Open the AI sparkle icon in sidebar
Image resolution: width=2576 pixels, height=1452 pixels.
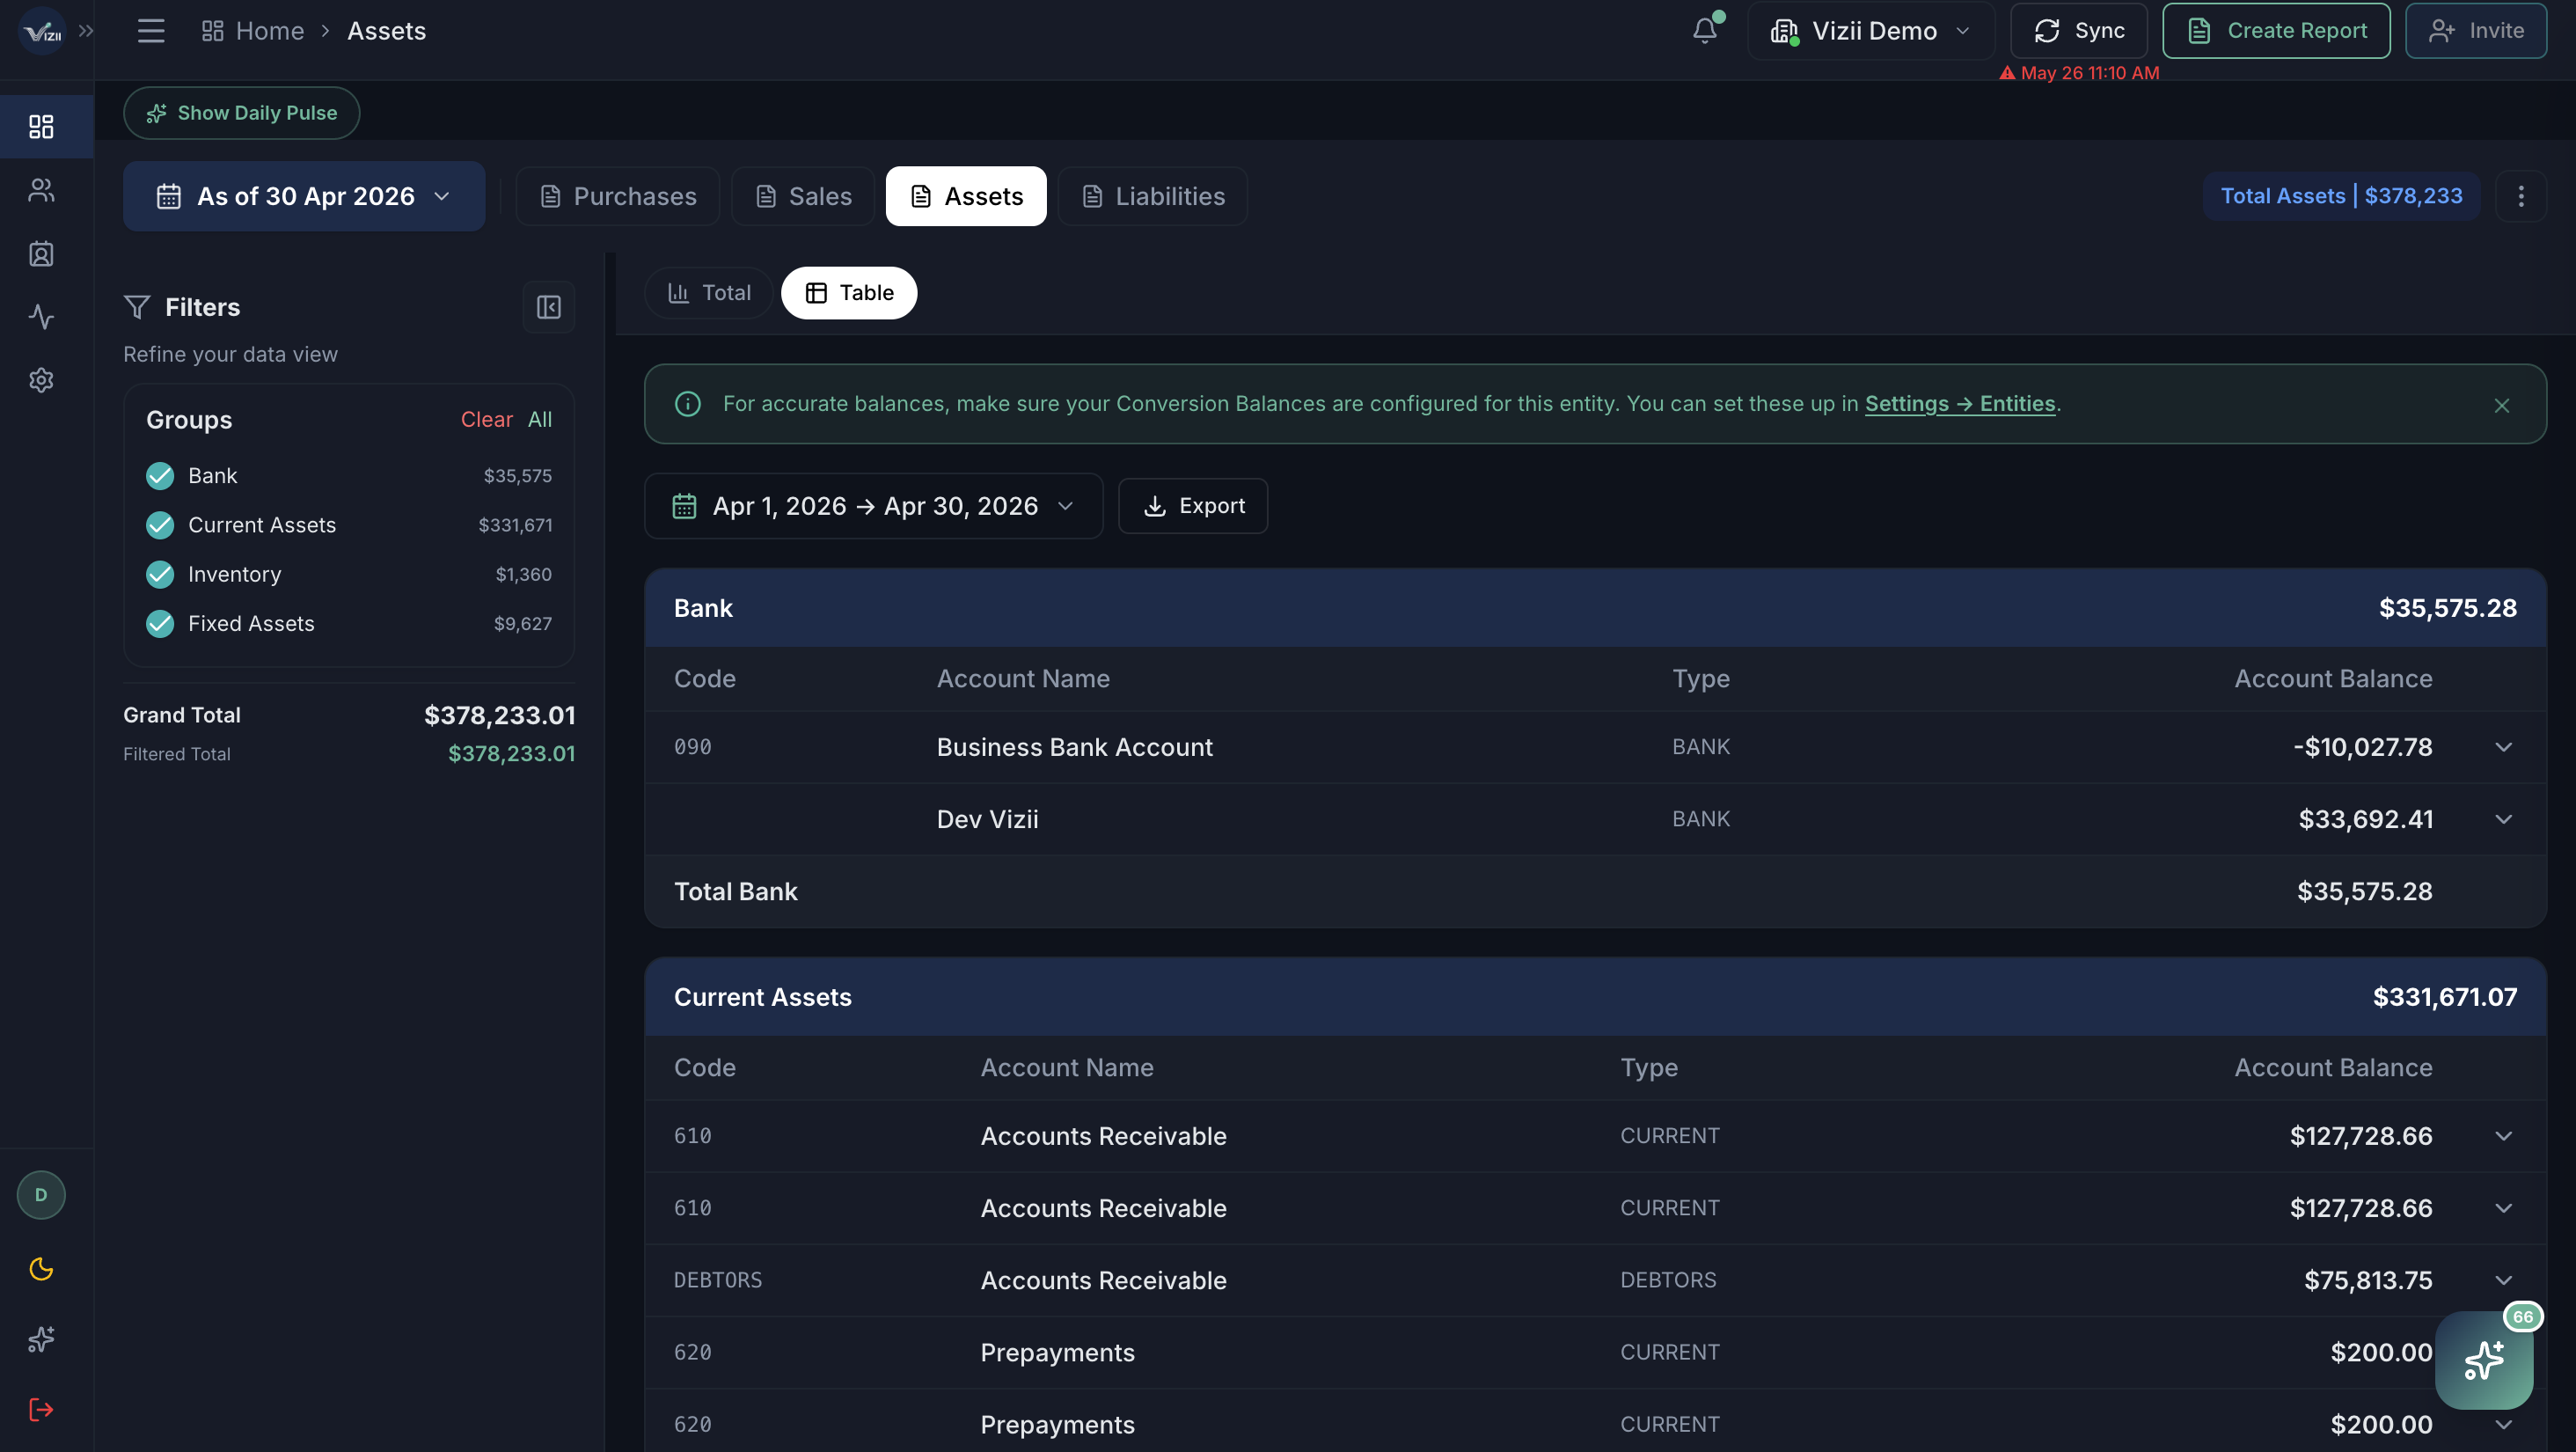(x=41, y=1339)
